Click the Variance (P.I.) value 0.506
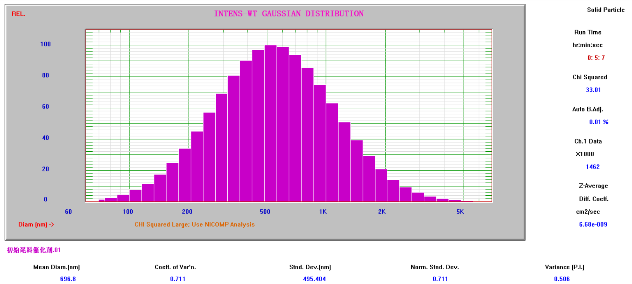This screenshot has width=632, height=284. tap(562, 279)
